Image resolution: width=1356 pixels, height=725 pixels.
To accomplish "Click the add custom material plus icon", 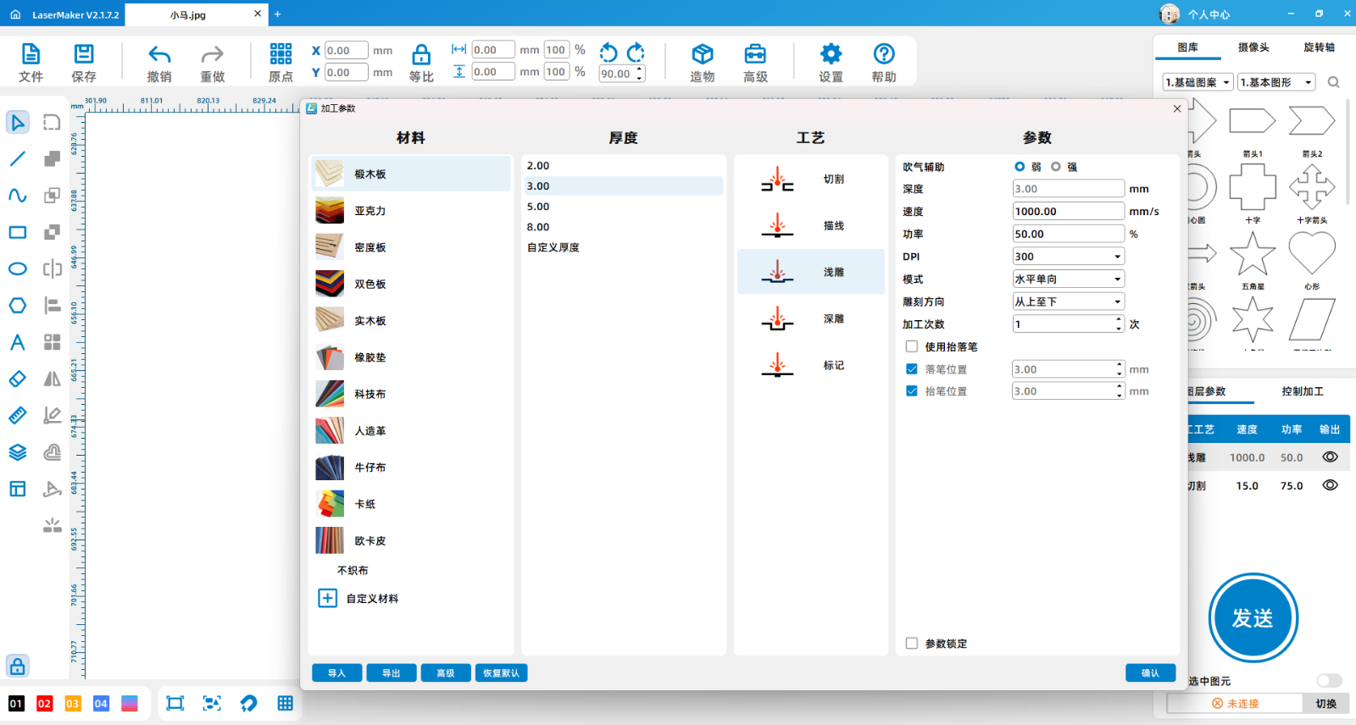I will tap(327, 599).
